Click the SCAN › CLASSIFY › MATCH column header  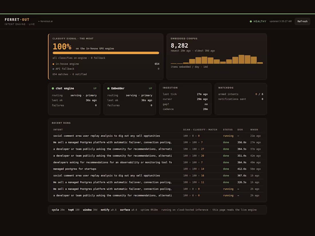coord(200,130)
